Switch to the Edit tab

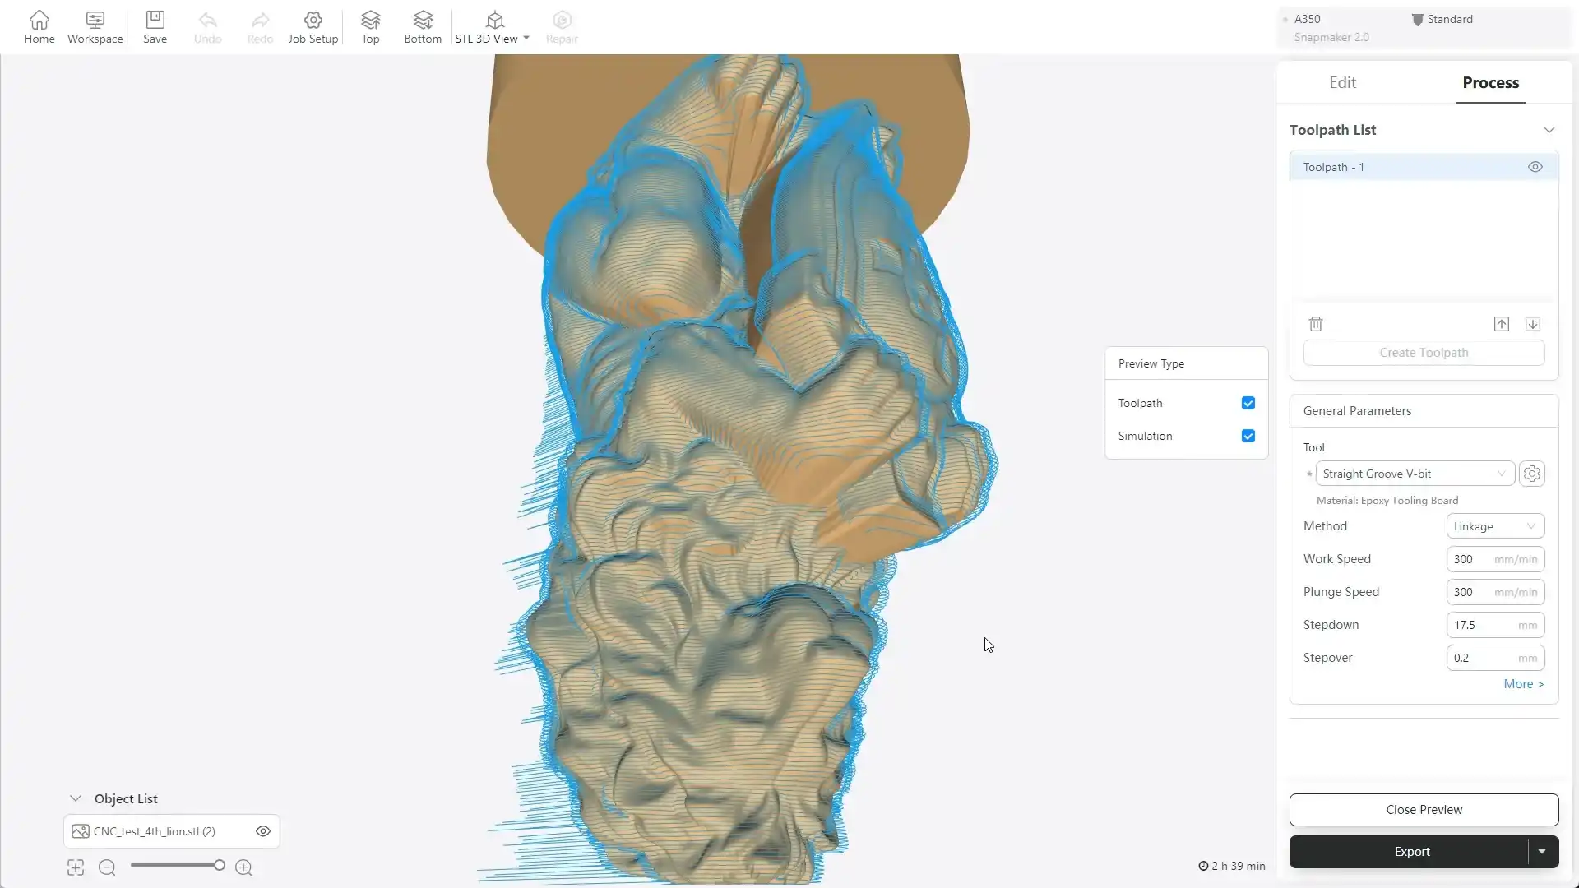point(1342,82)
